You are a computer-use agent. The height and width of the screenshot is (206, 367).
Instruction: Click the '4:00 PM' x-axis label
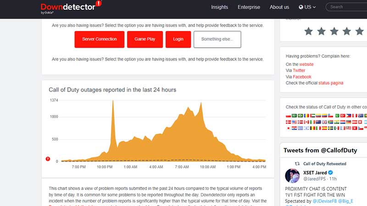coord(259,167)
